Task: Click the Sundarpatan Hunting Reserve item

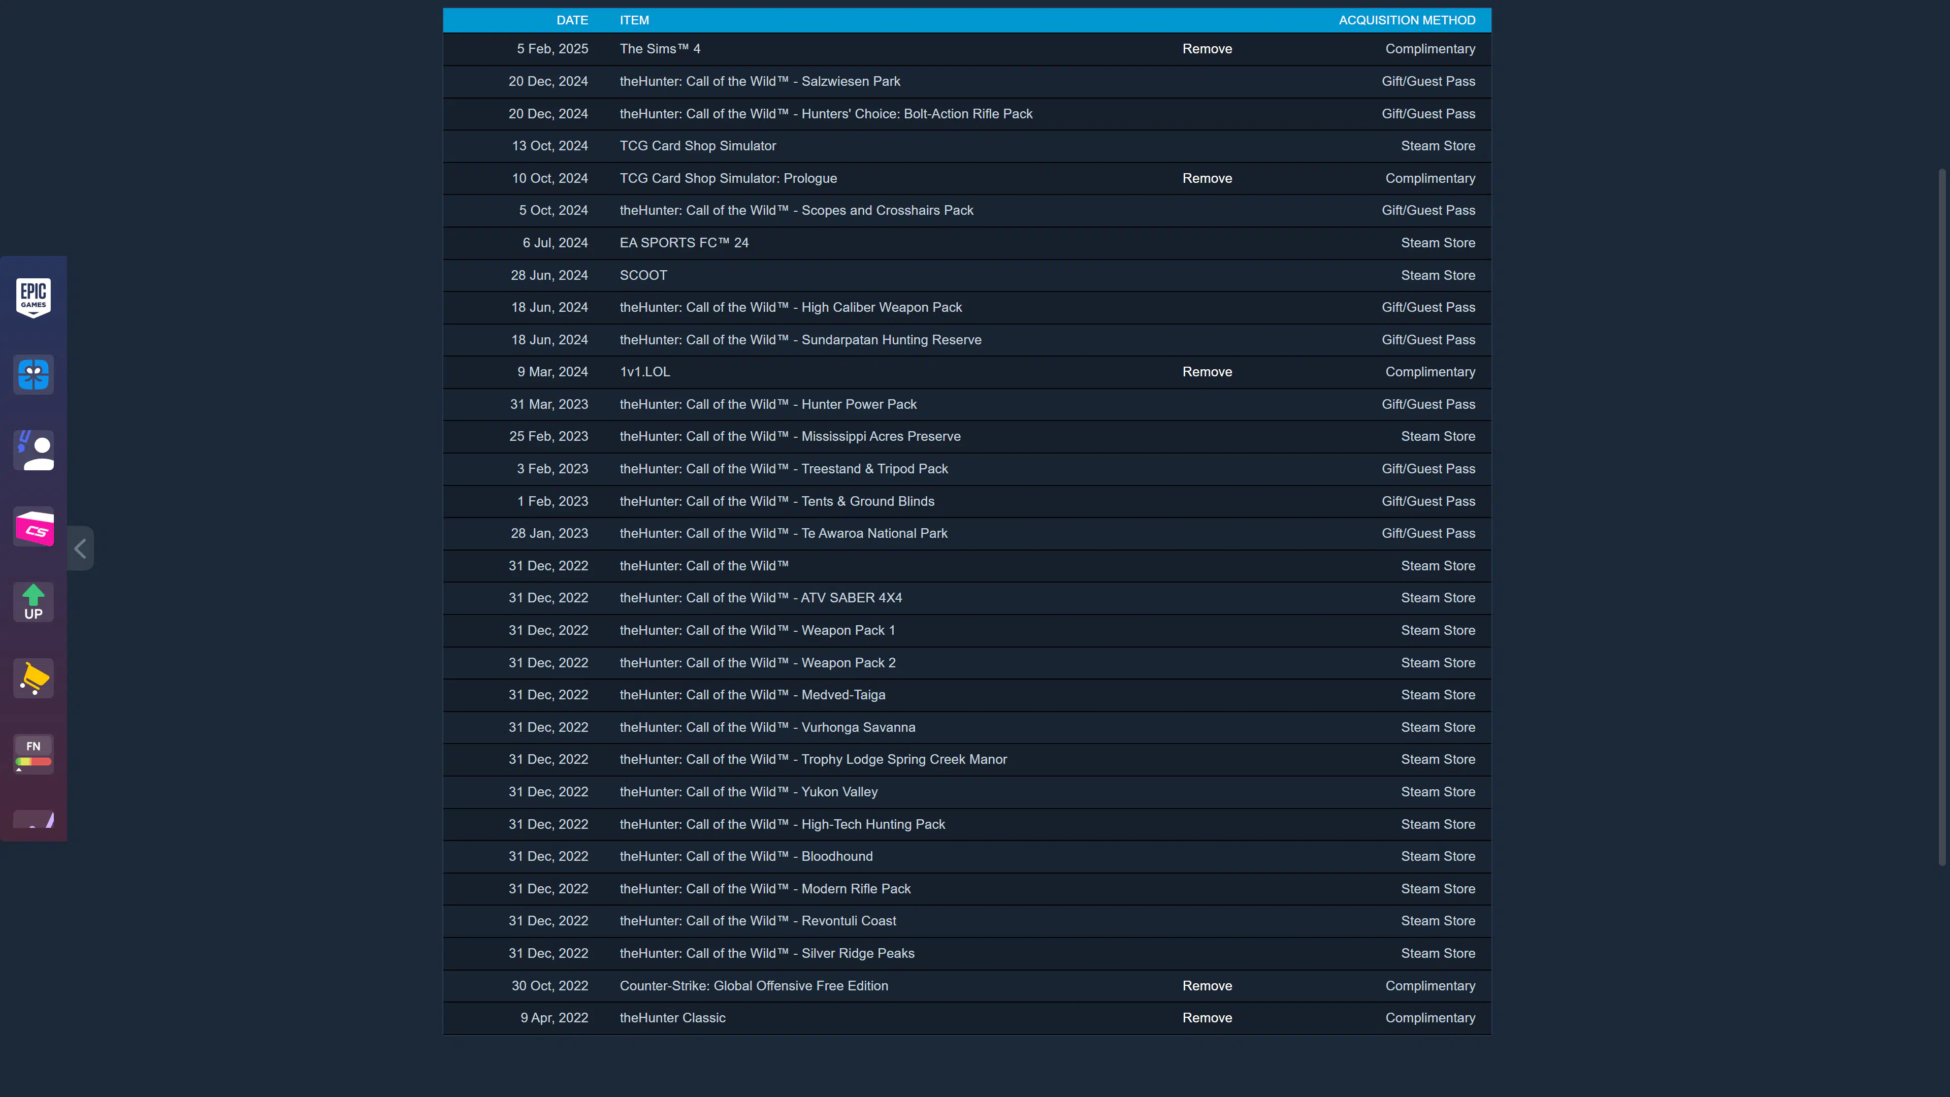Action: click(801, 340)
